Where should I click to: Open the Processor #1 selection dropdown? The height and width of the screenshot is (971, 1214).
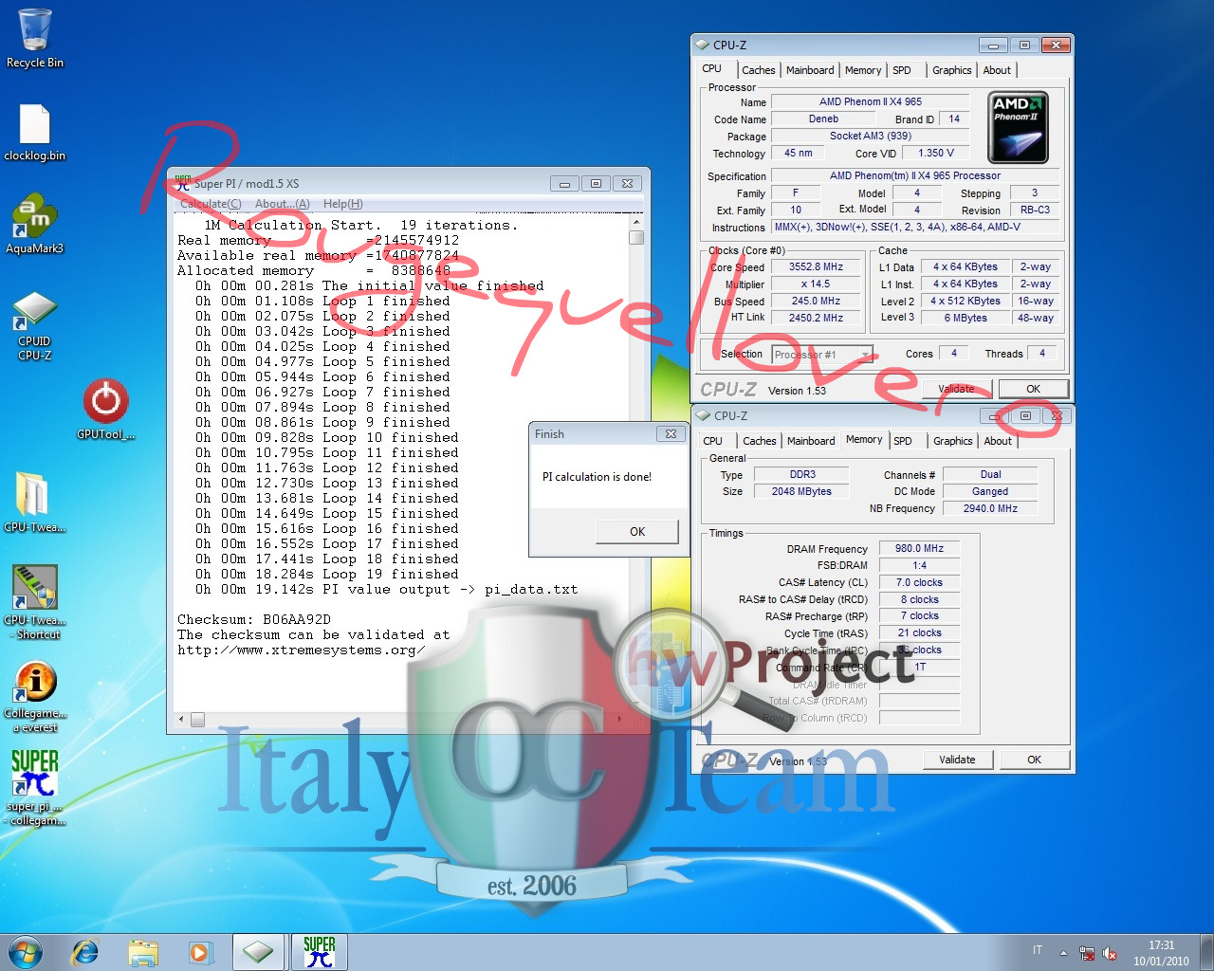(x=821, y=354)
